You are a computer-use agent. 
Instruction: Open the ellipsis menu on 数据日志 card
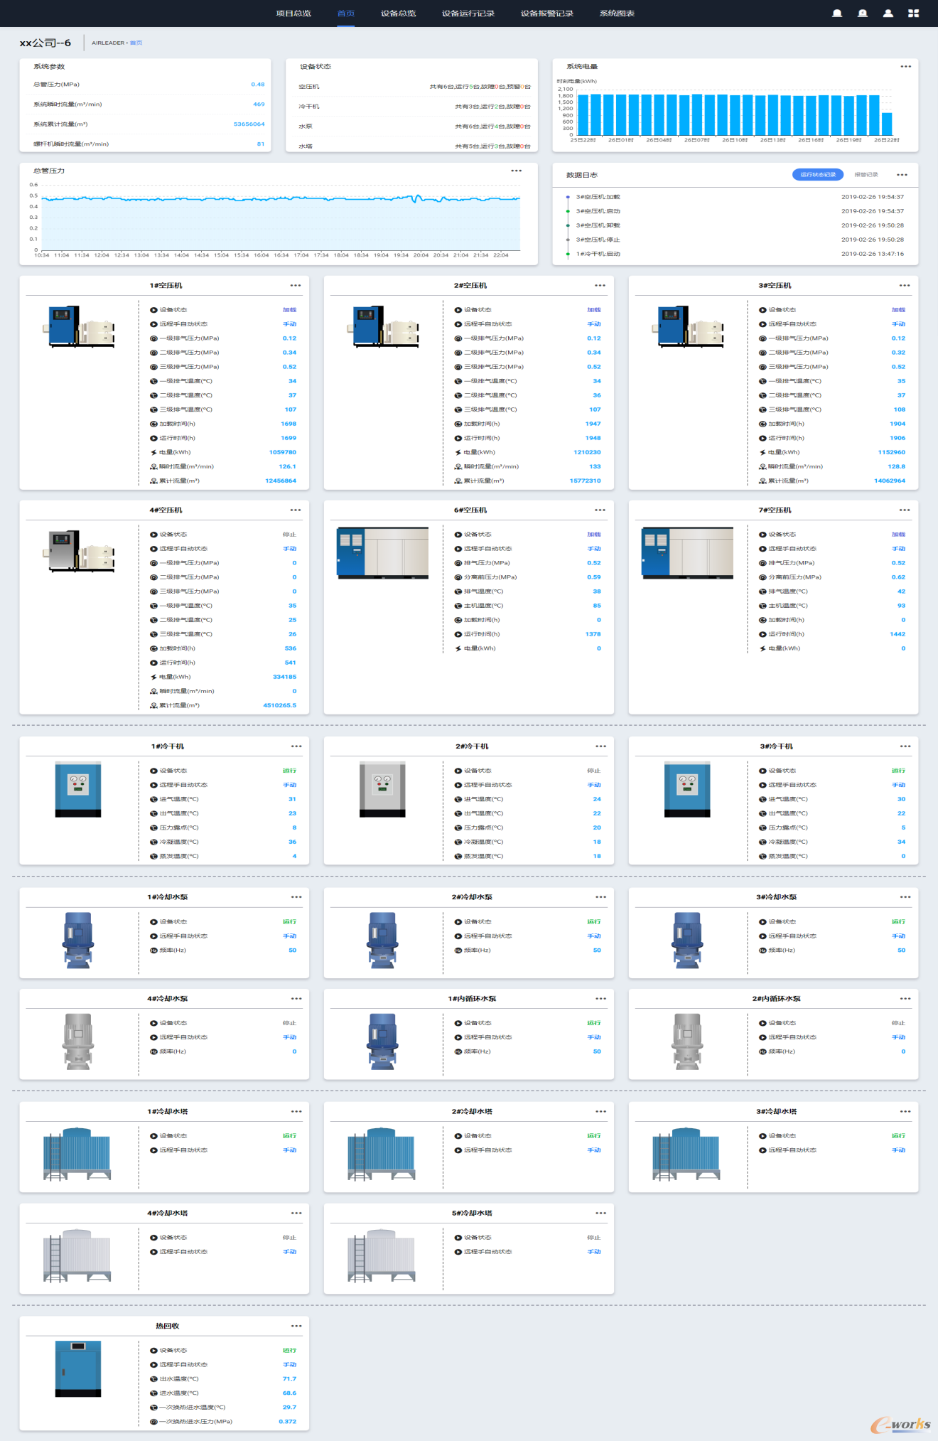(x=902, y=175)
